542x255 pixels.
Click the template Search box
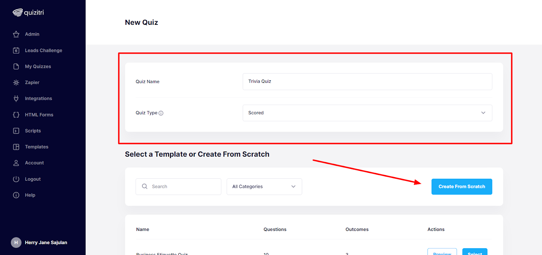(179, 187)
